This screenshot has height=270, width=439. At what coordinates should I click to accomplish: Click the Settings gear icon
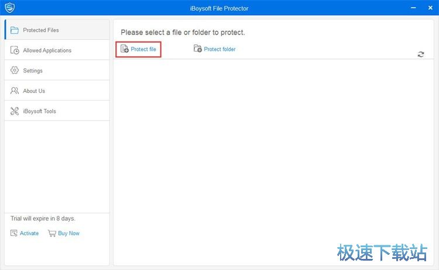point(15,71)
